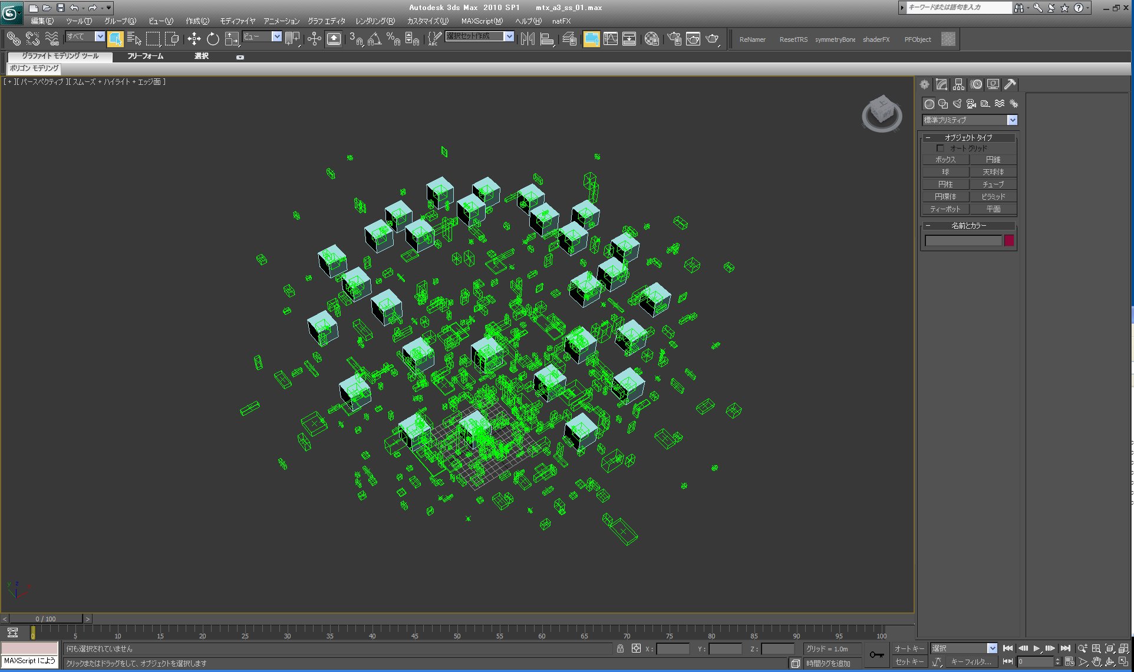Open the 標準プリミティブ dropdown

coord(1012,120)
